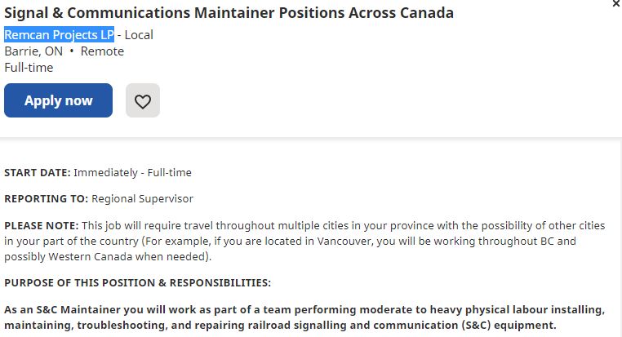The height and width of the screenshot is (337, 622).
Task: Close the job details panel
Action: 615,4
